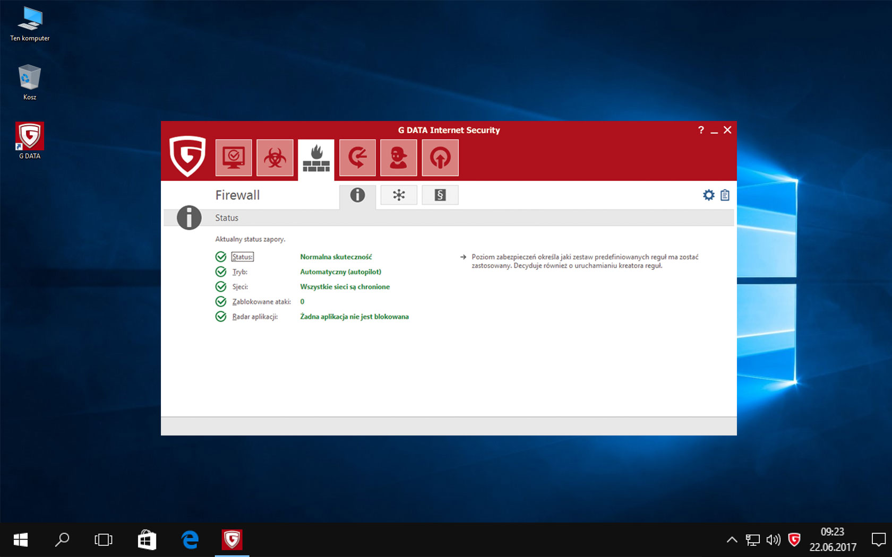Image resolution: width=892 pixels, height=557 pixels.
Task: Close the G DATA Internet Security window
Action: (727, 130)
